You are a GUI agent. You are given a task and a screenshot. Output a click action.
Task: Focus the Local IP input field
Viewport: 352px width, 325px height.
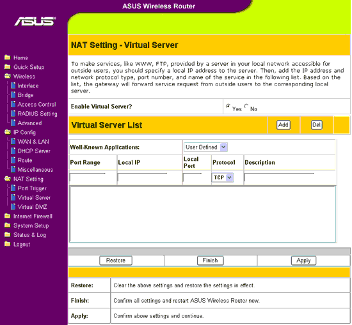[x=142, y=178]
